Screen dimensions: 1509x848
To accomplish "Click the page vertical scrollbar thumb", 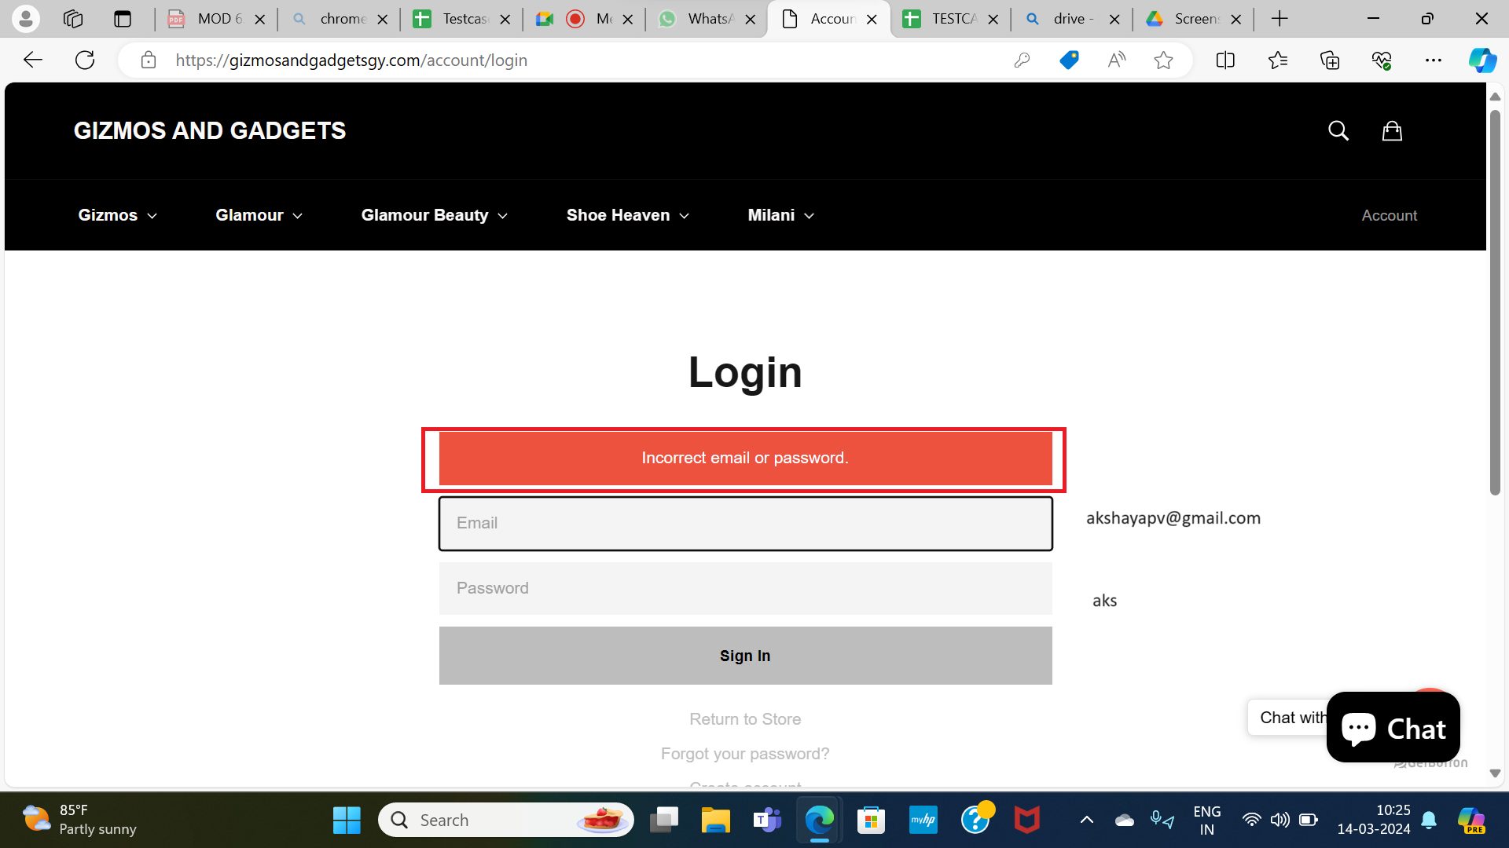I will [x=1495, y=302].
